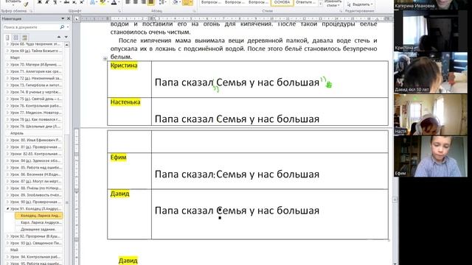Open borders button

(187, 2)
